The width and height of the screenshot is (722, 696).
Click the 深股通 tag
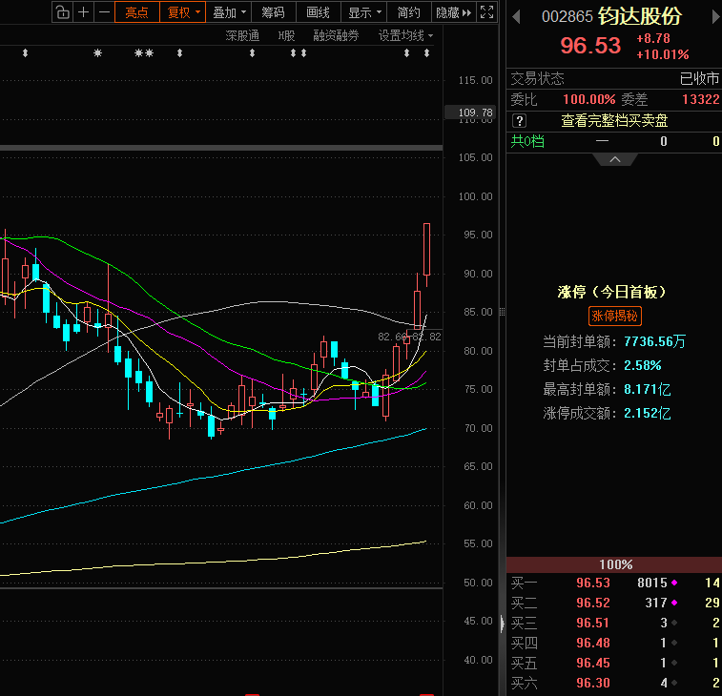point(242,35)
